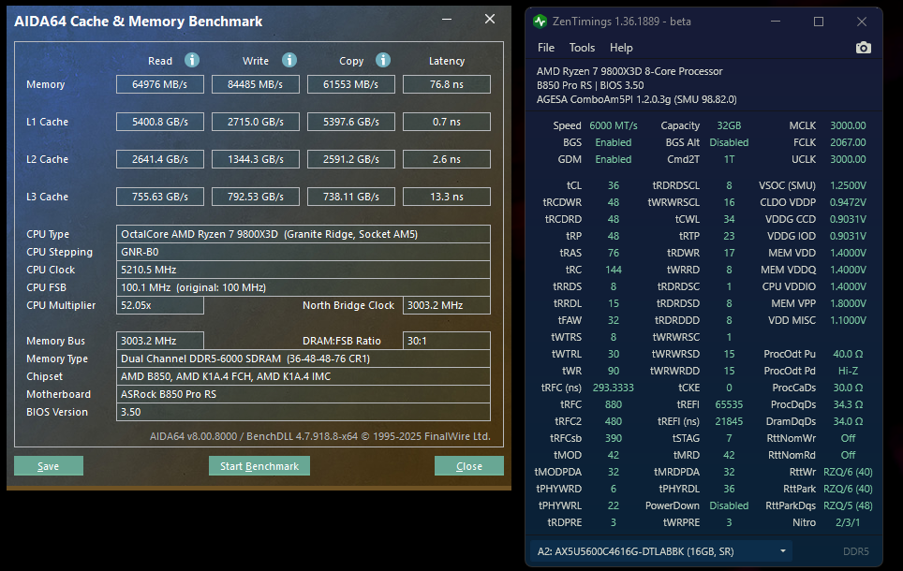
Task: Click the Memory Copy value 61553 MB/s
Action: coord(351,84)
